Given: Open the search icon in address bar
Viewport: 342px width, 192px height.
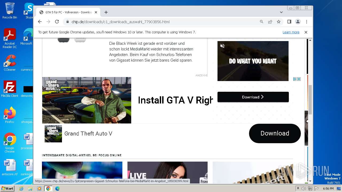Looking at the screenshot, I should pos(262,22).
